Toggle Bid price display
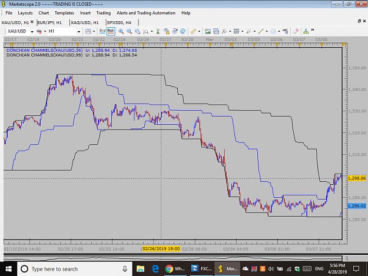The height and width of the screenshot is (276, 368). click(x=102, y=31)
